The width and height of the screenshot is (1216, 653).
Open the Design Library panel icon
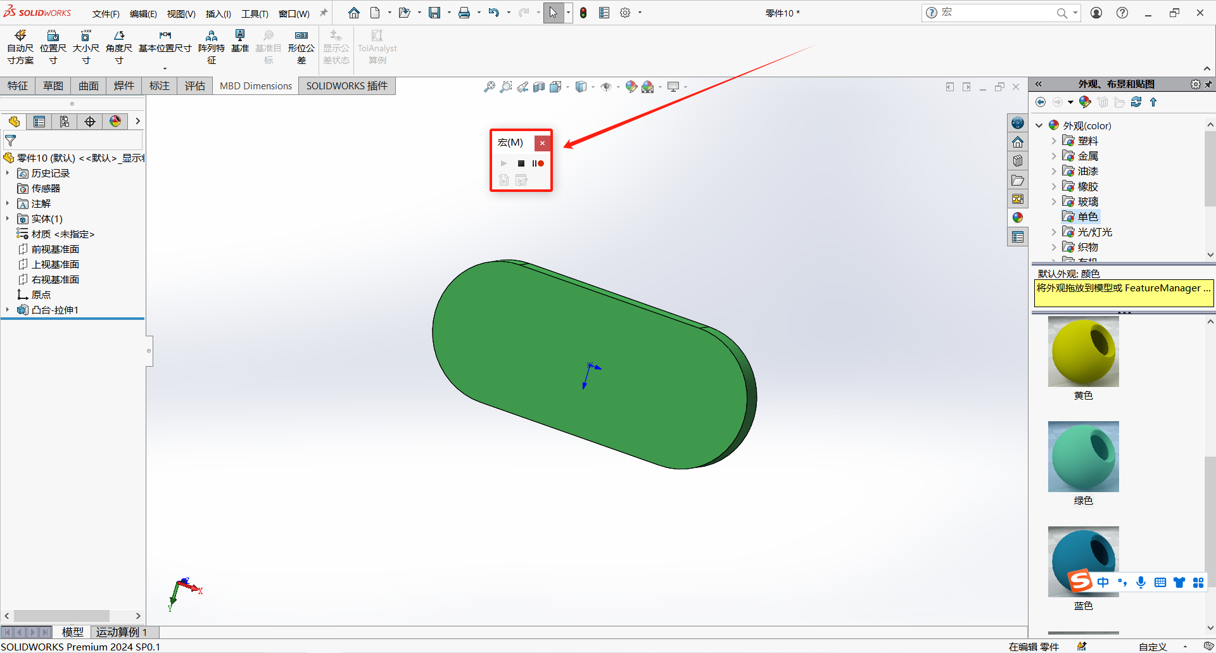coord(1018,161)
